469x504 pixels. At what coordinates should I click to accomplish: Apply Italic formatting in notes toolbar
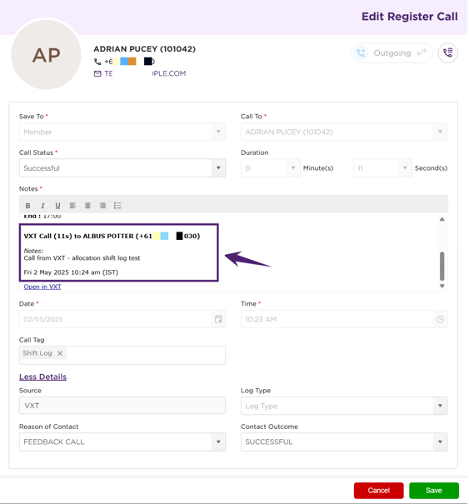tap(42, 206)
